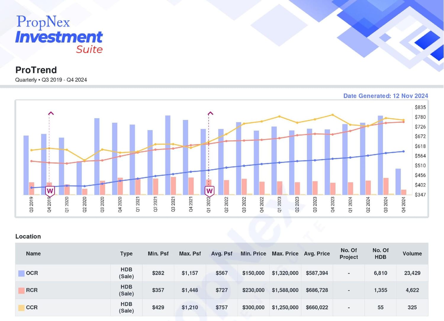Image resolution: width=444 pixels, height=321 pixels.
Task: Click the No. Of HDB column header
Action: coord(380,254)
